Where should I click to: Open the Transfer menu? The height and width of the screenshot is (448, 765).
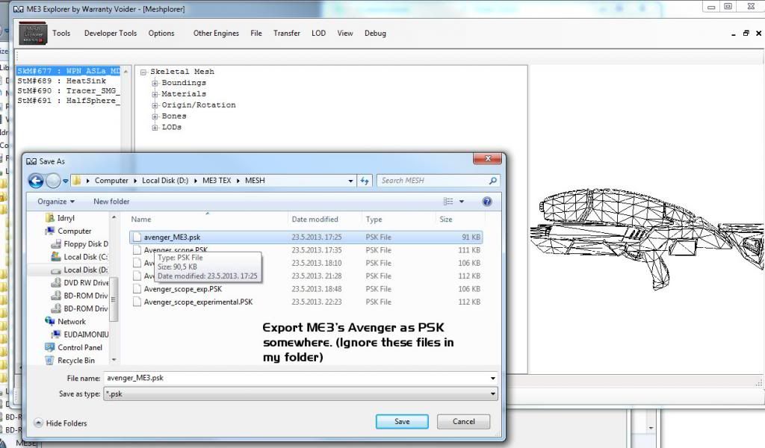pyautogui.click(x=287, y=33)
